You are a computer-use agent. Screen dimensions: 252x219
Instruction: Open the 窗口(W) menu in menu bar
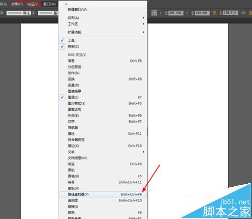pos(49,4)
